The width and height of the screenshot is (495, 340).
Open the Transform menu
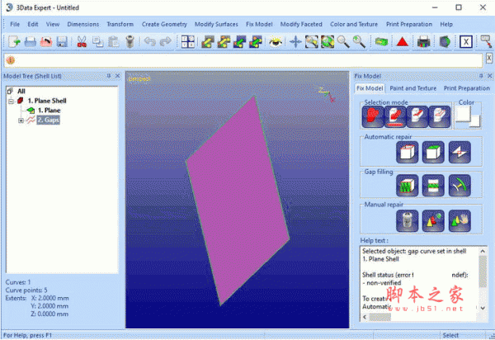click(120, 24)
